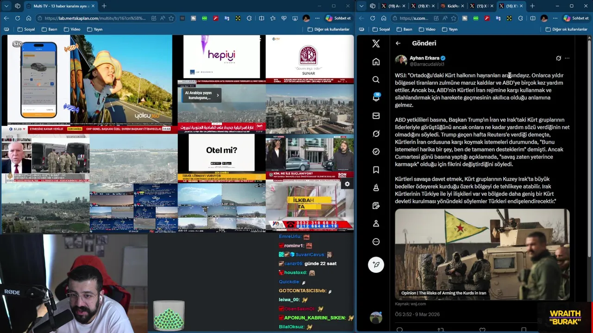Open the verified badge icon in X sidebar

coord(376,152)
